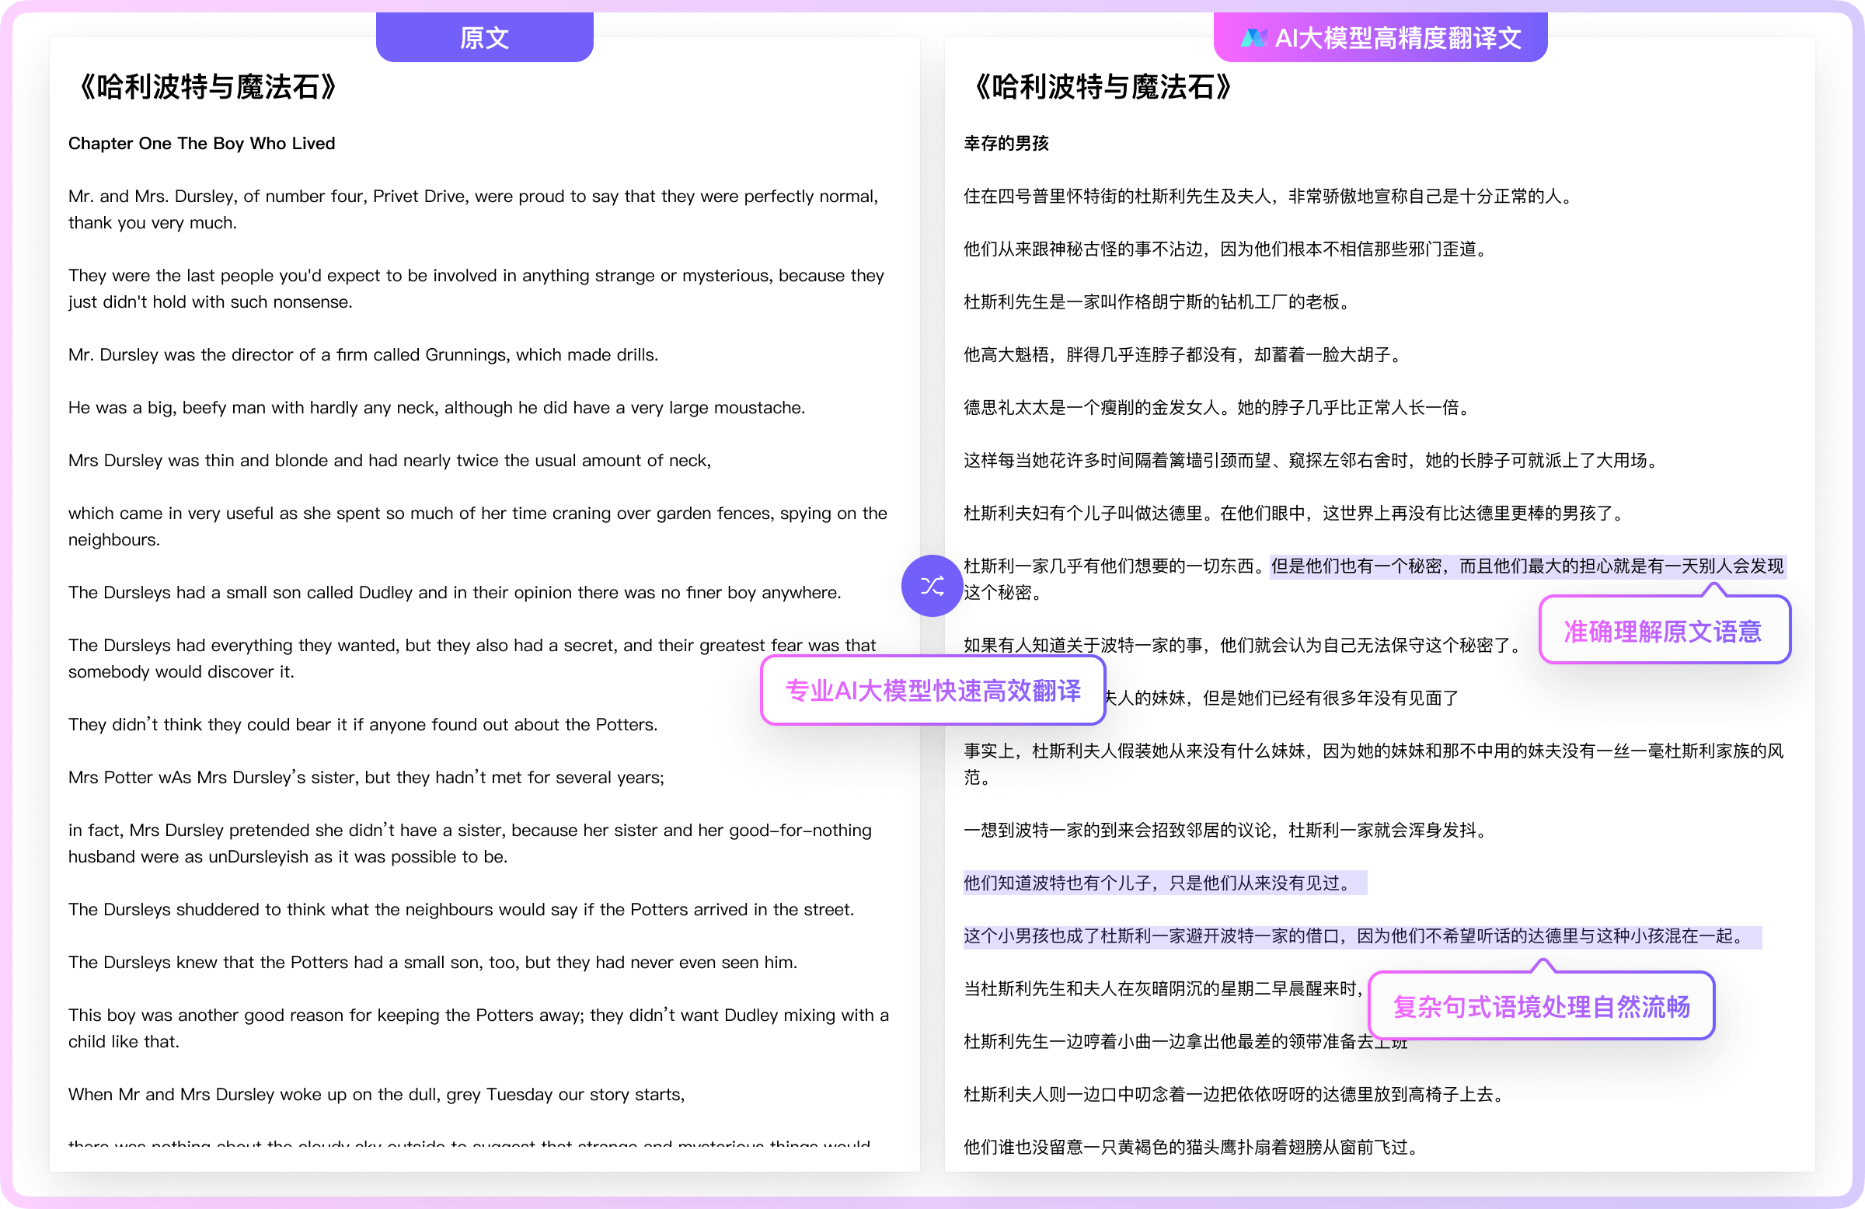Click the line 事实上，杜斯利夫人假装她从来没有什么妹妹
Screen dimensions: 1865x1209
pos(1374,764)
